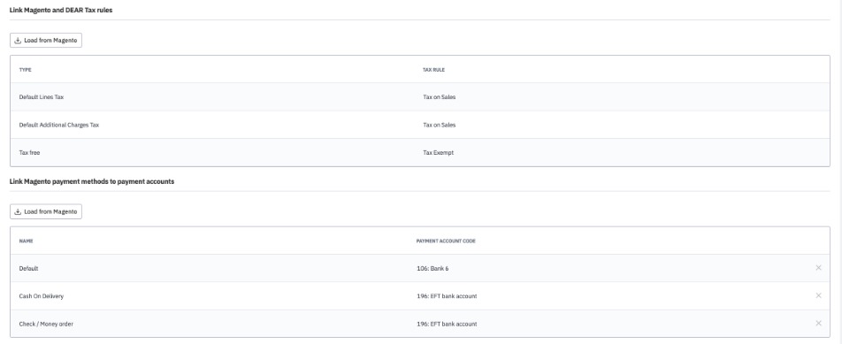842x344 pixels.
Task: Select the Tax Exempt rule cell
Action: click(x=438, y=153)
